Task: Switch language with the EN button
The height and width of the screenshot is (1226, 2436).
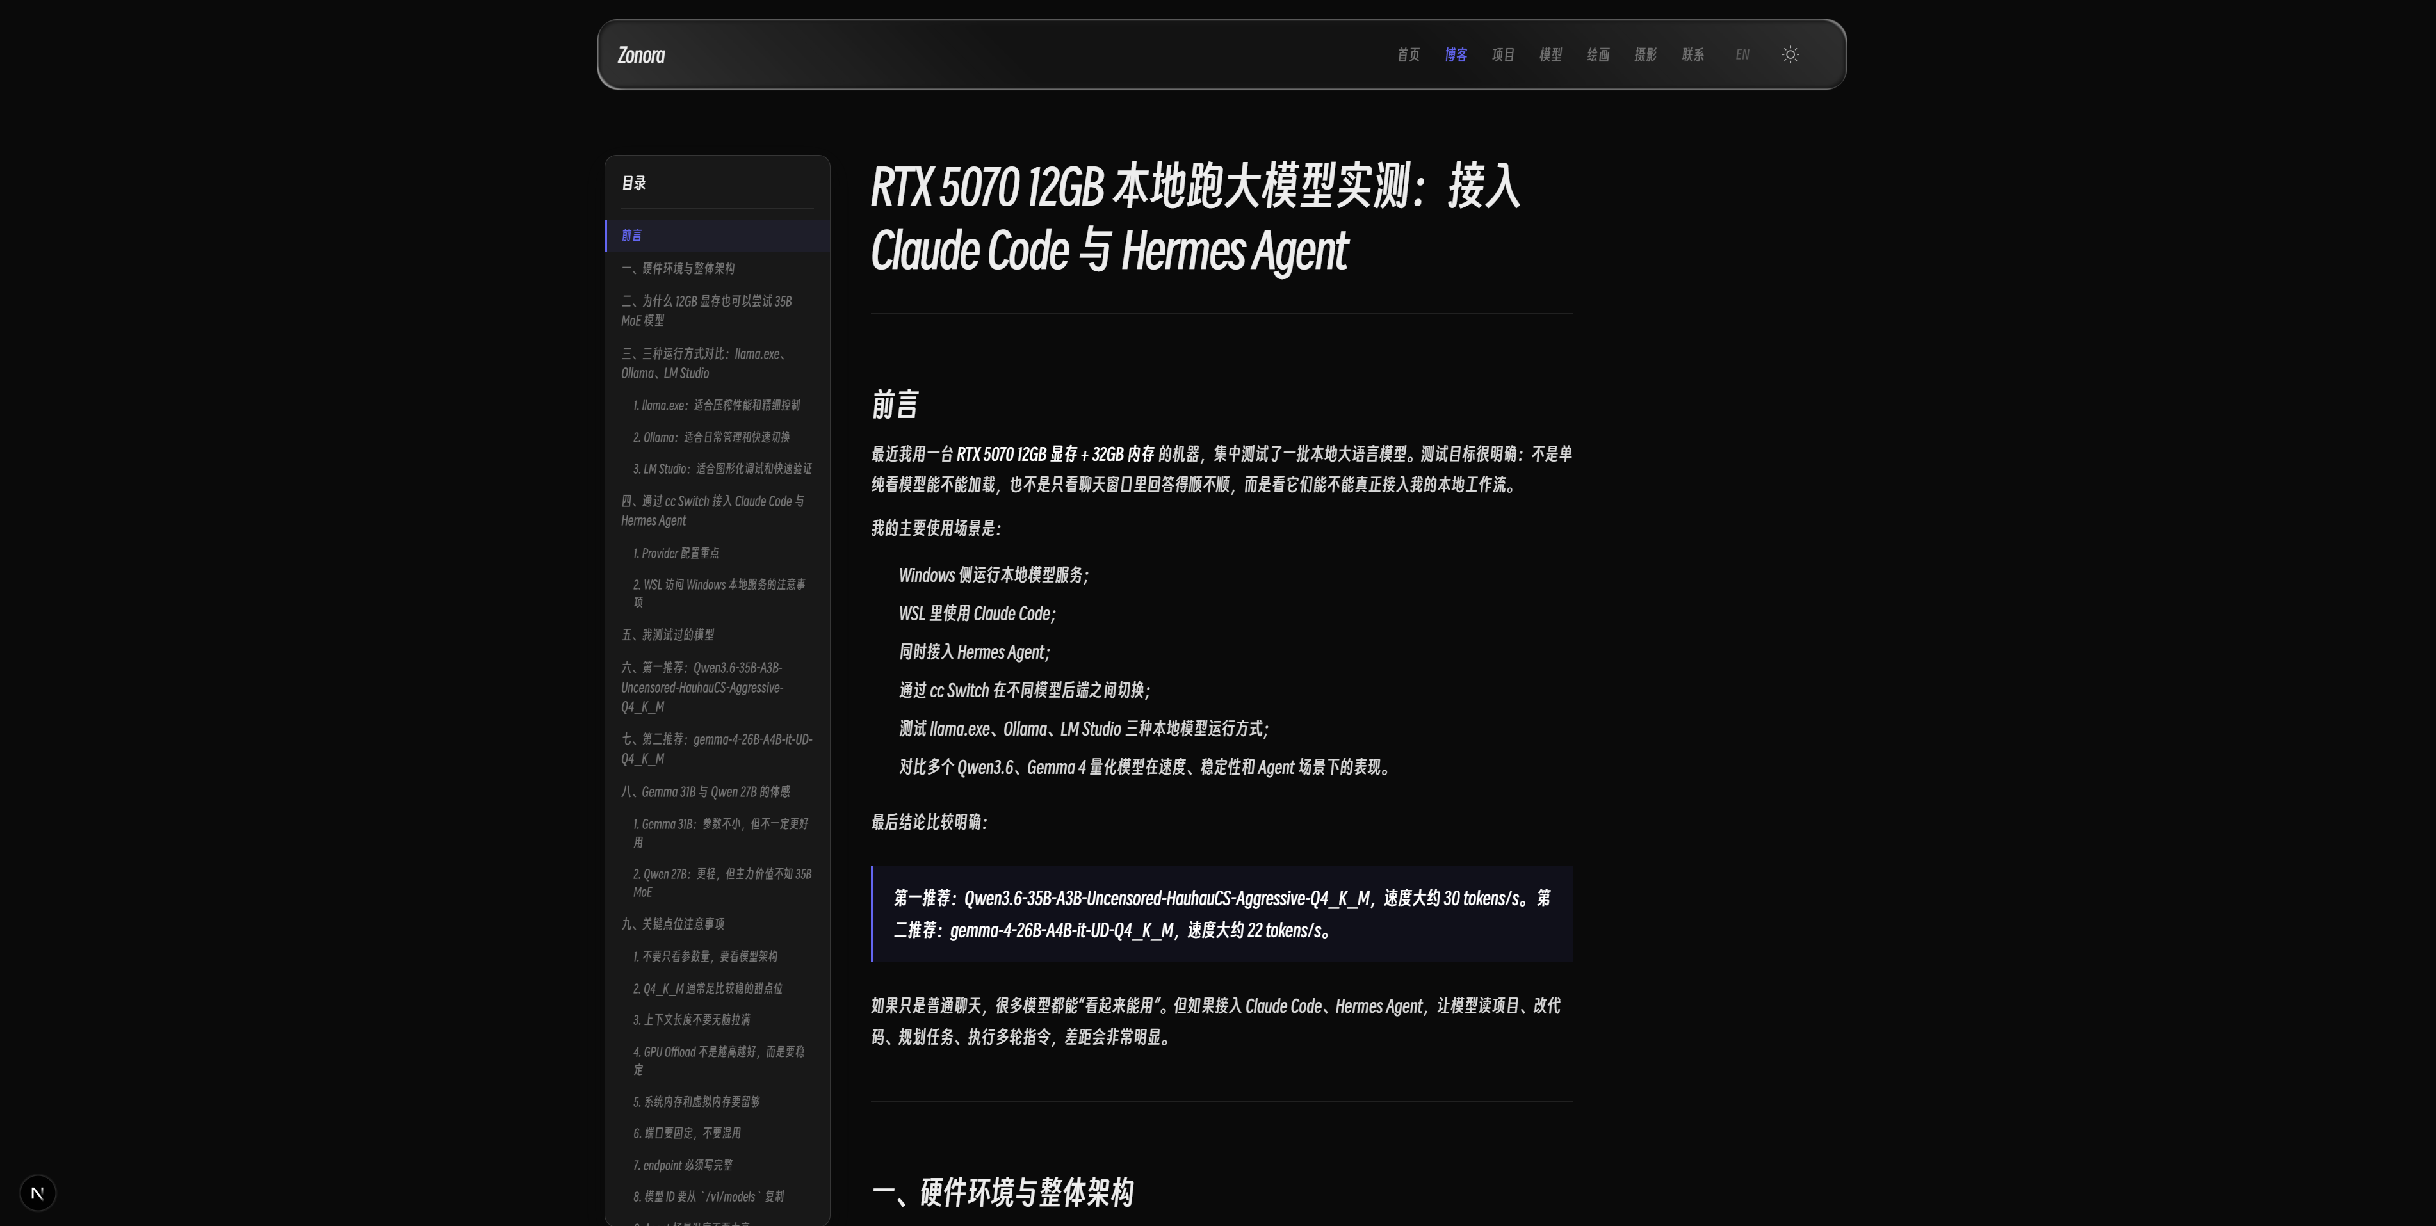Action: click(x=1742, y=55)
